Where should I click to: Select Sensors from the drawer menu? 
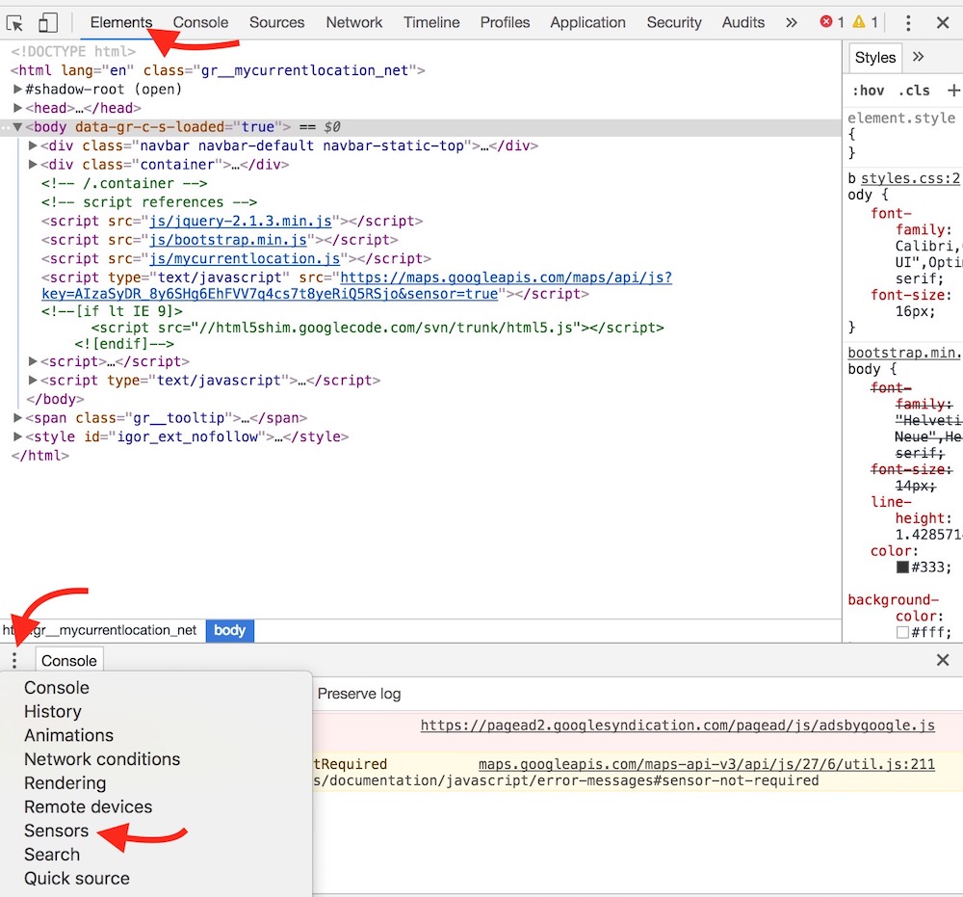tap(56, 831)
